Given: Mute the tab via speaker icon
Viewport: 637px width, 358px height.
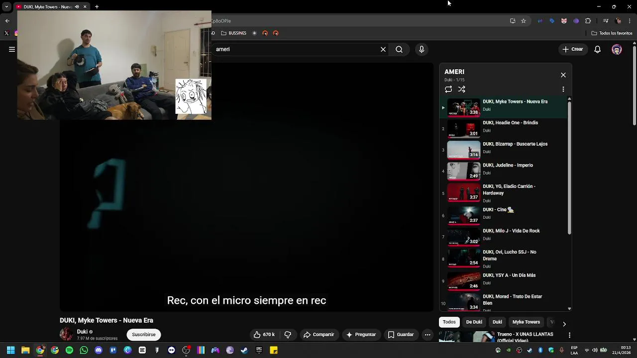Looking at the screenshot, I should point(77,6).
